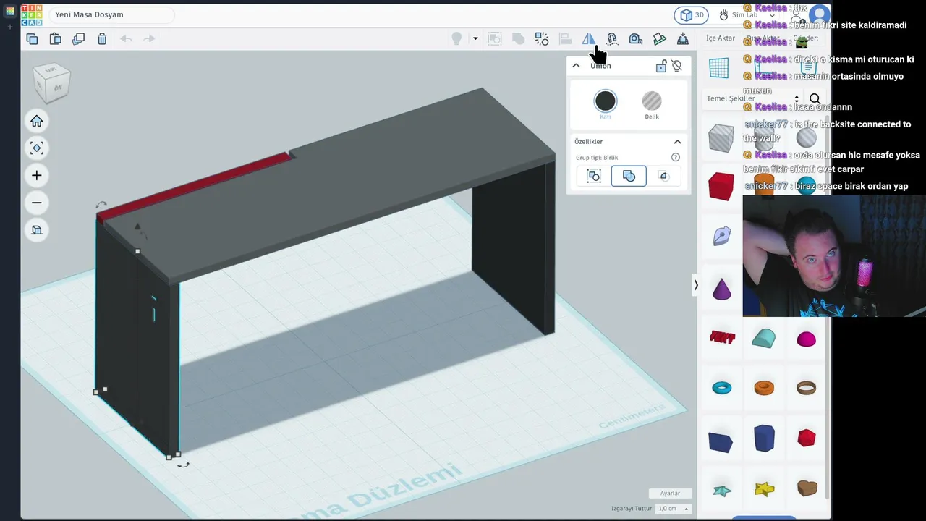
Task: Select the red 3D text shape
Action: coord(722,337)
